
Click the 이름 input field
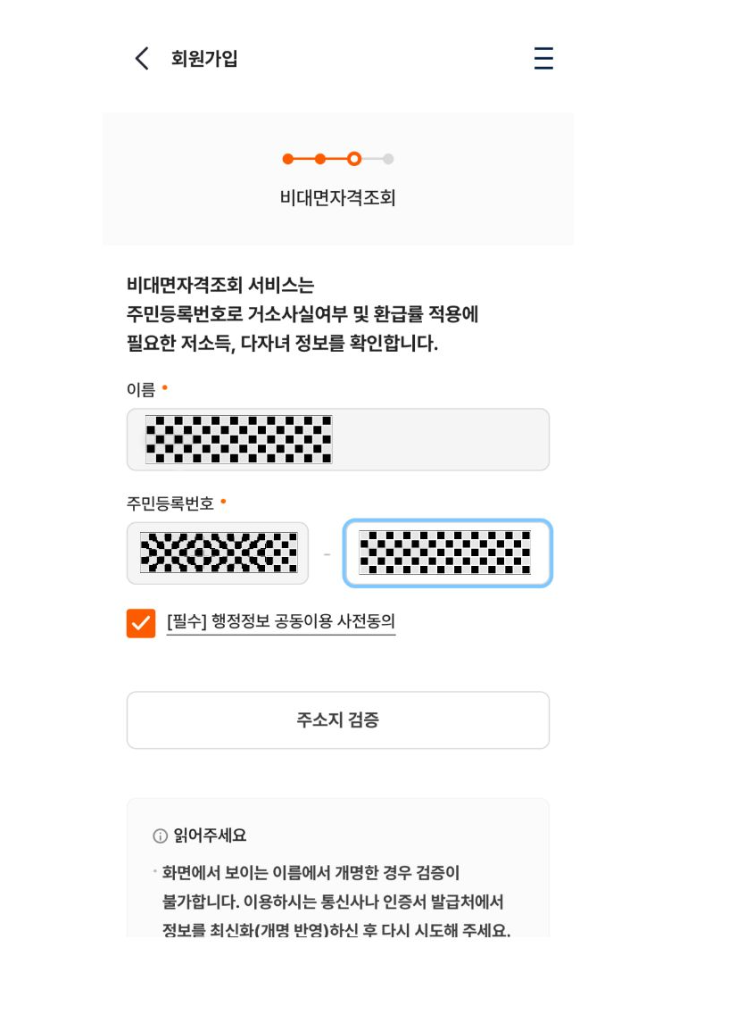[x=337, y=439]
